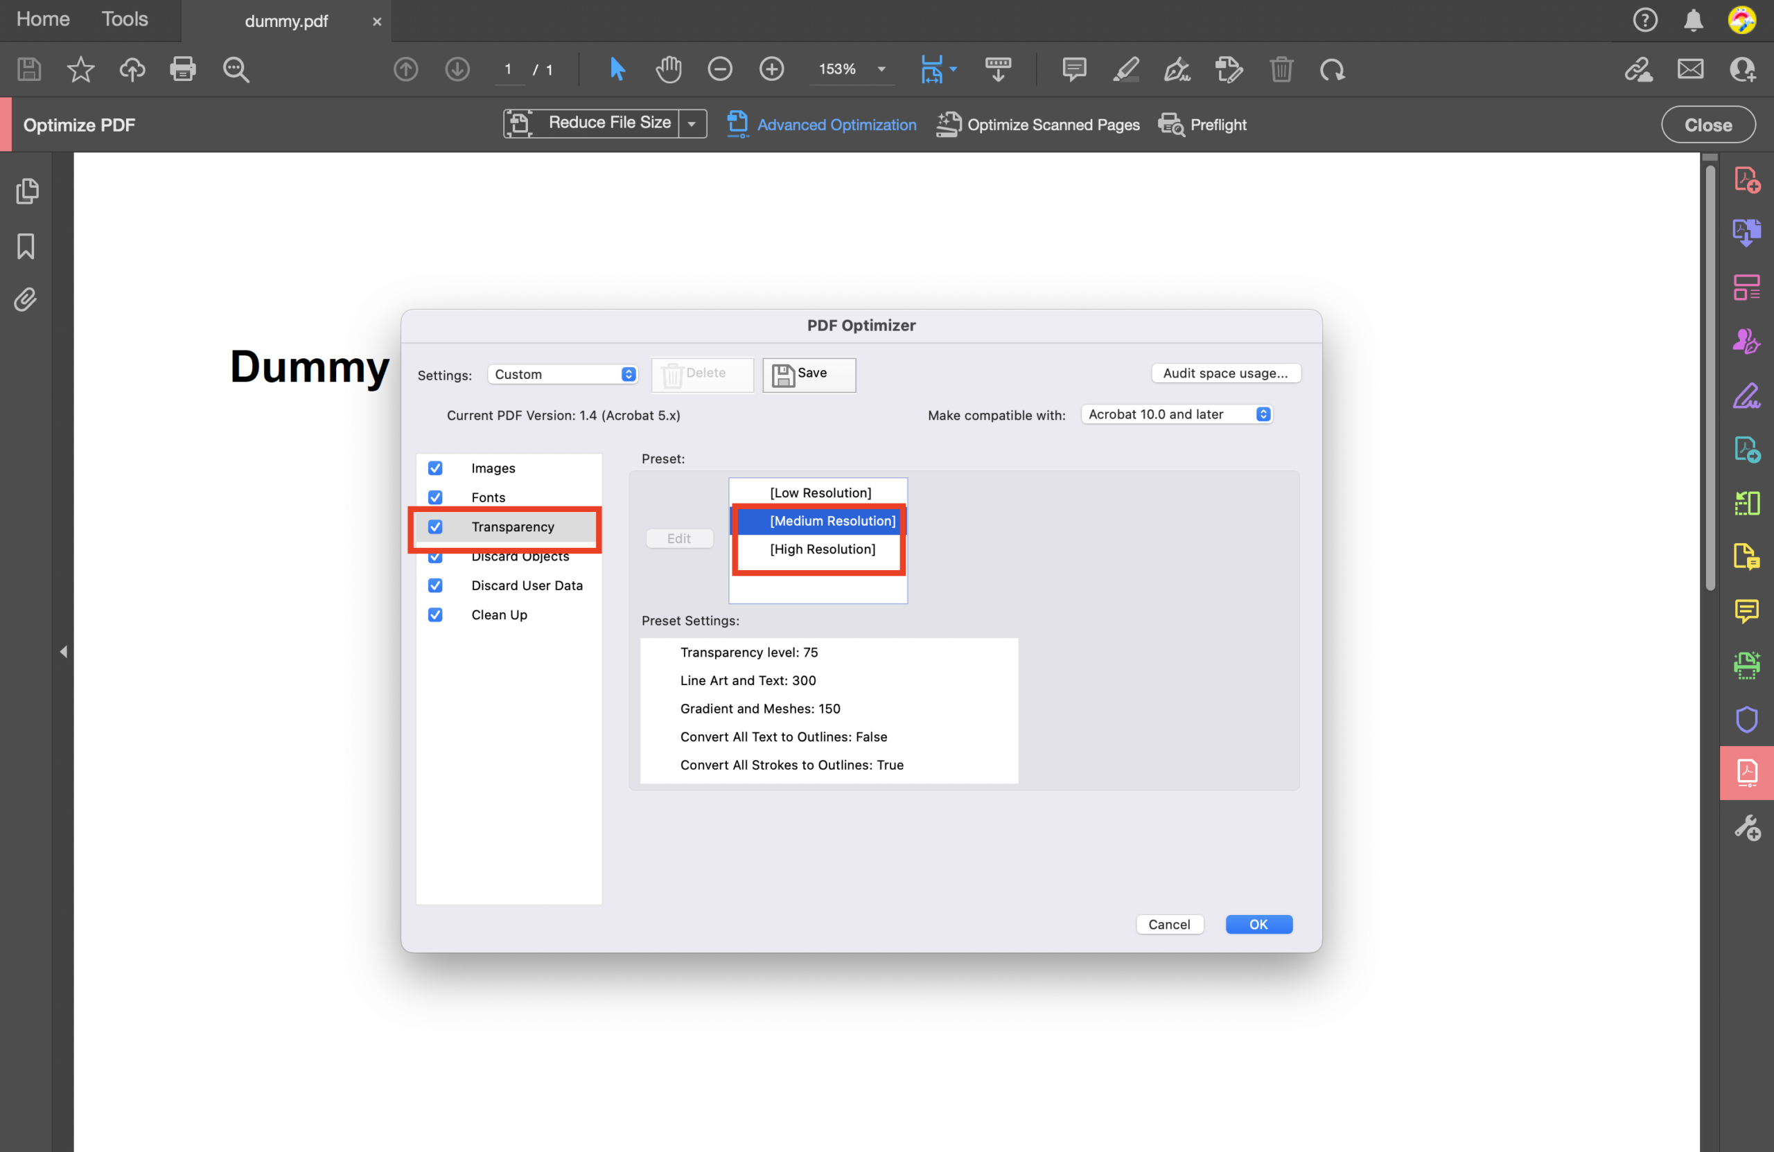Cancel the PDF Optimizer dialog
Viewport: 1774px width, 1152px height.
tap(1169, 925)
